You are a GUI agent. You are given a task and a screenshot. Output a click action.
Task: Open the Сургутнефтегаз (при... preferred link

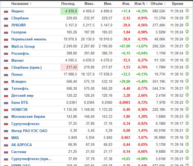click(x=31, y=159)
